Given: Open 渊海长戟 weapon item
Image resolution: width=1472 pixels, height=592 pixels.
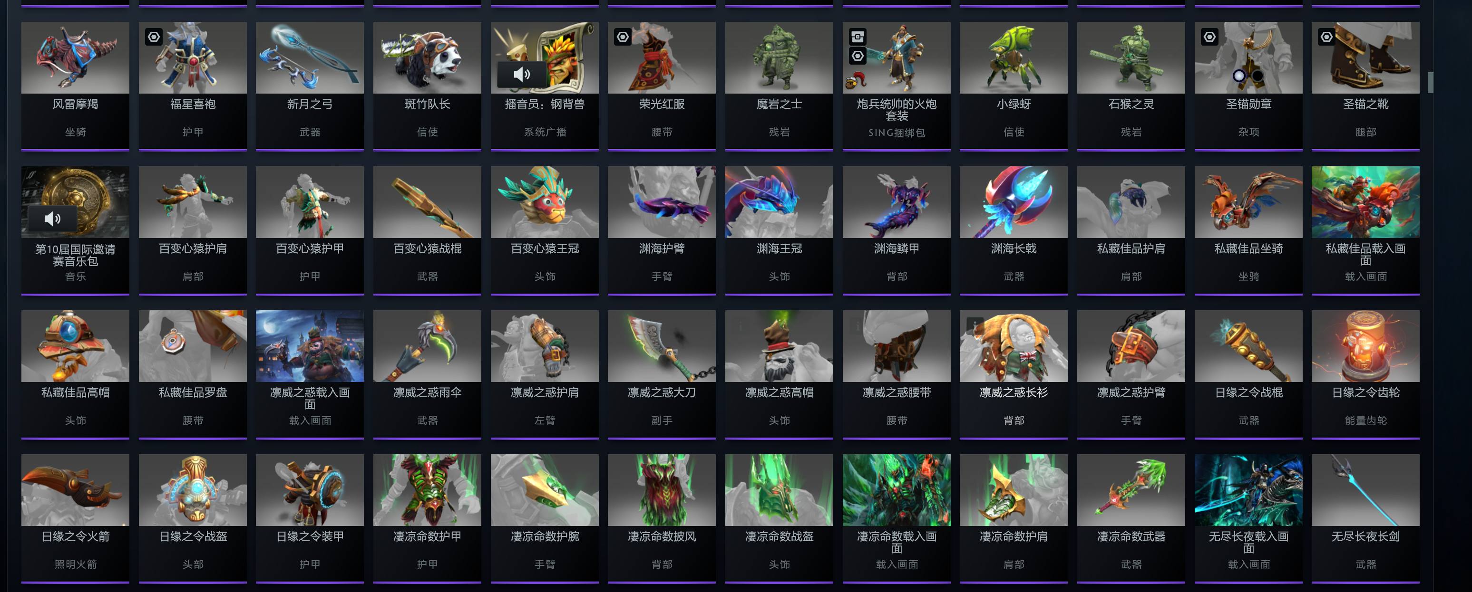Looking at the screenshot, I should click(1013, 230).
